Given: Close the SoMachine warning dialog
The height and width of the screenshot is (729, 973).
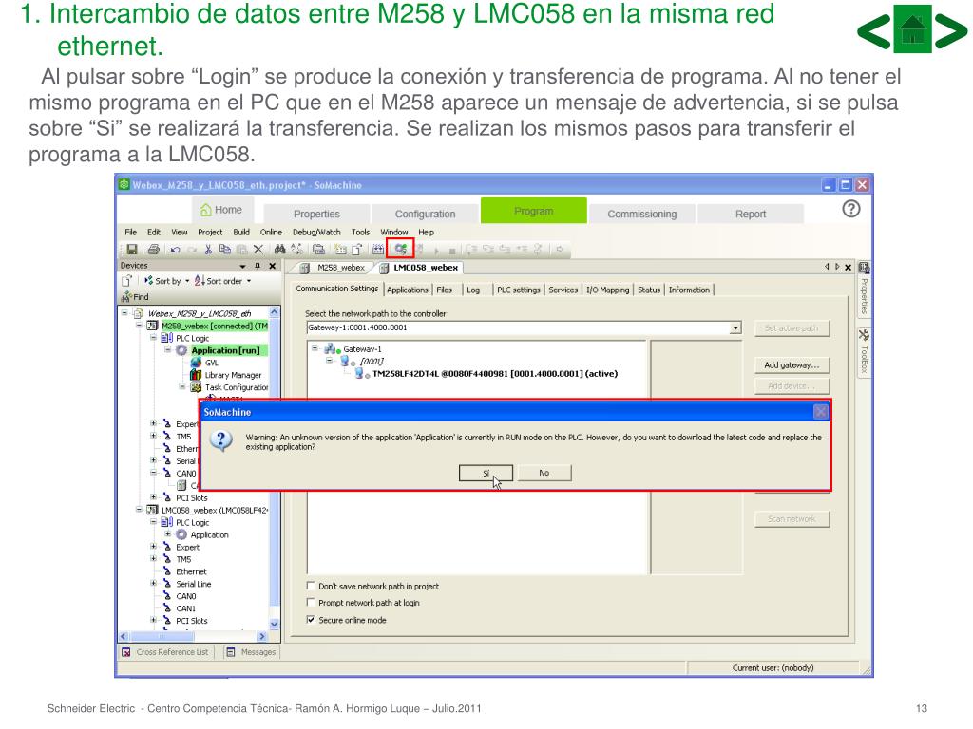Looking at the screenshot, I should pos(820,412).
